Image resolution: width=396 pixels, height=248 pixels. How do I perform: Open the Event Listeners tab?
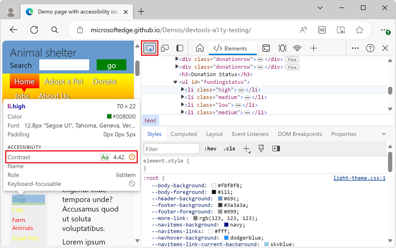point(250,134)
